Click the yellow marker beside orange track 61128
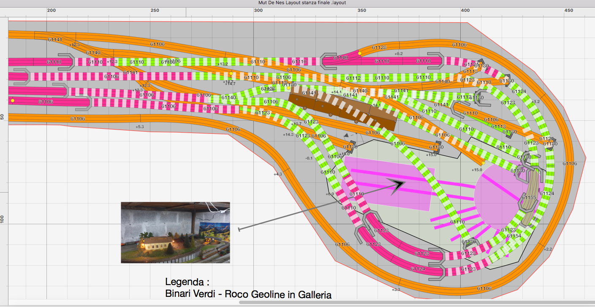Viewport: 595px width, 307px height. click(359, 53)
